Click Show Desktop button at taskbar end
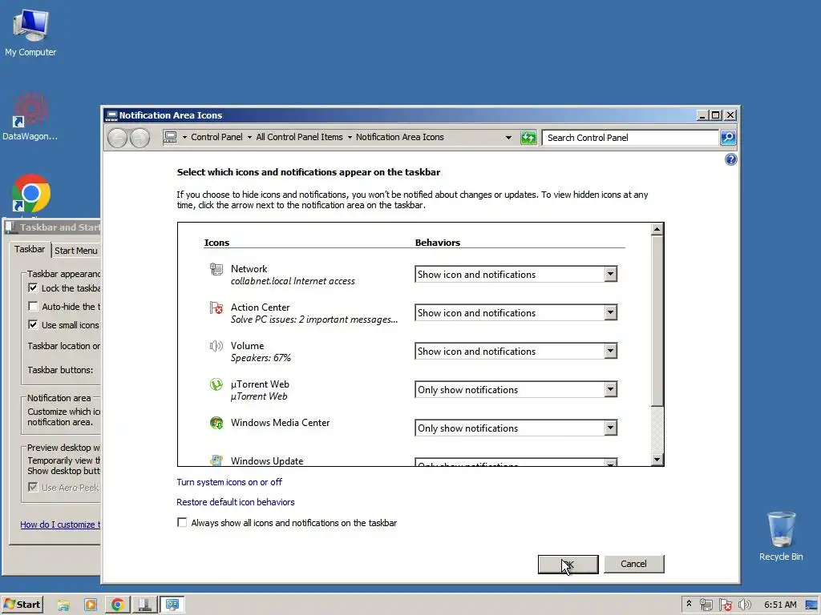821x615 pixels. pos(812,605)
